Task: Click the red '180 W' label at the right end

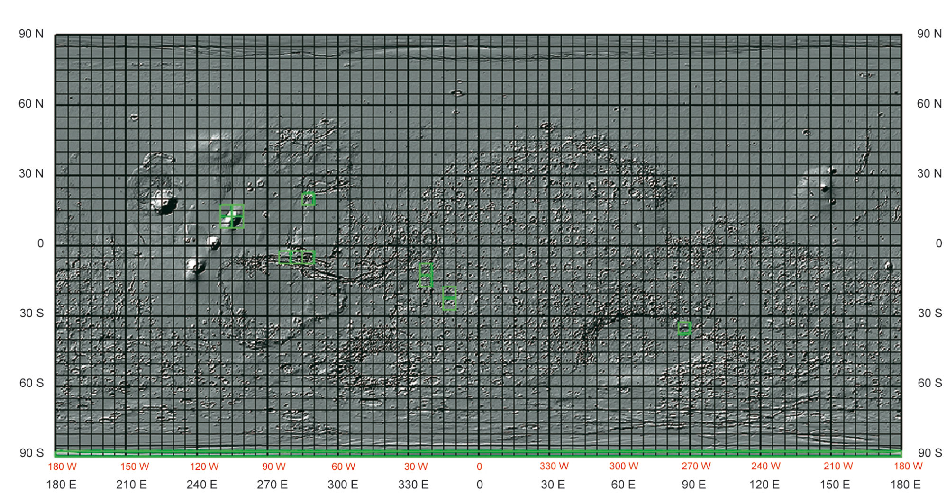Action: 908,467
